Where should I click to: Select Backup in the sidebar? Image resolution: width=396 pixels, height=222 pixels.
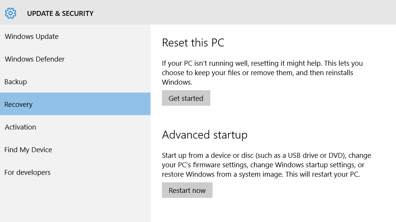(16, 82)
